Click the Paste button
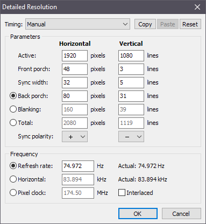Screen dimensions: 206x224 click(x=168, y=24)
